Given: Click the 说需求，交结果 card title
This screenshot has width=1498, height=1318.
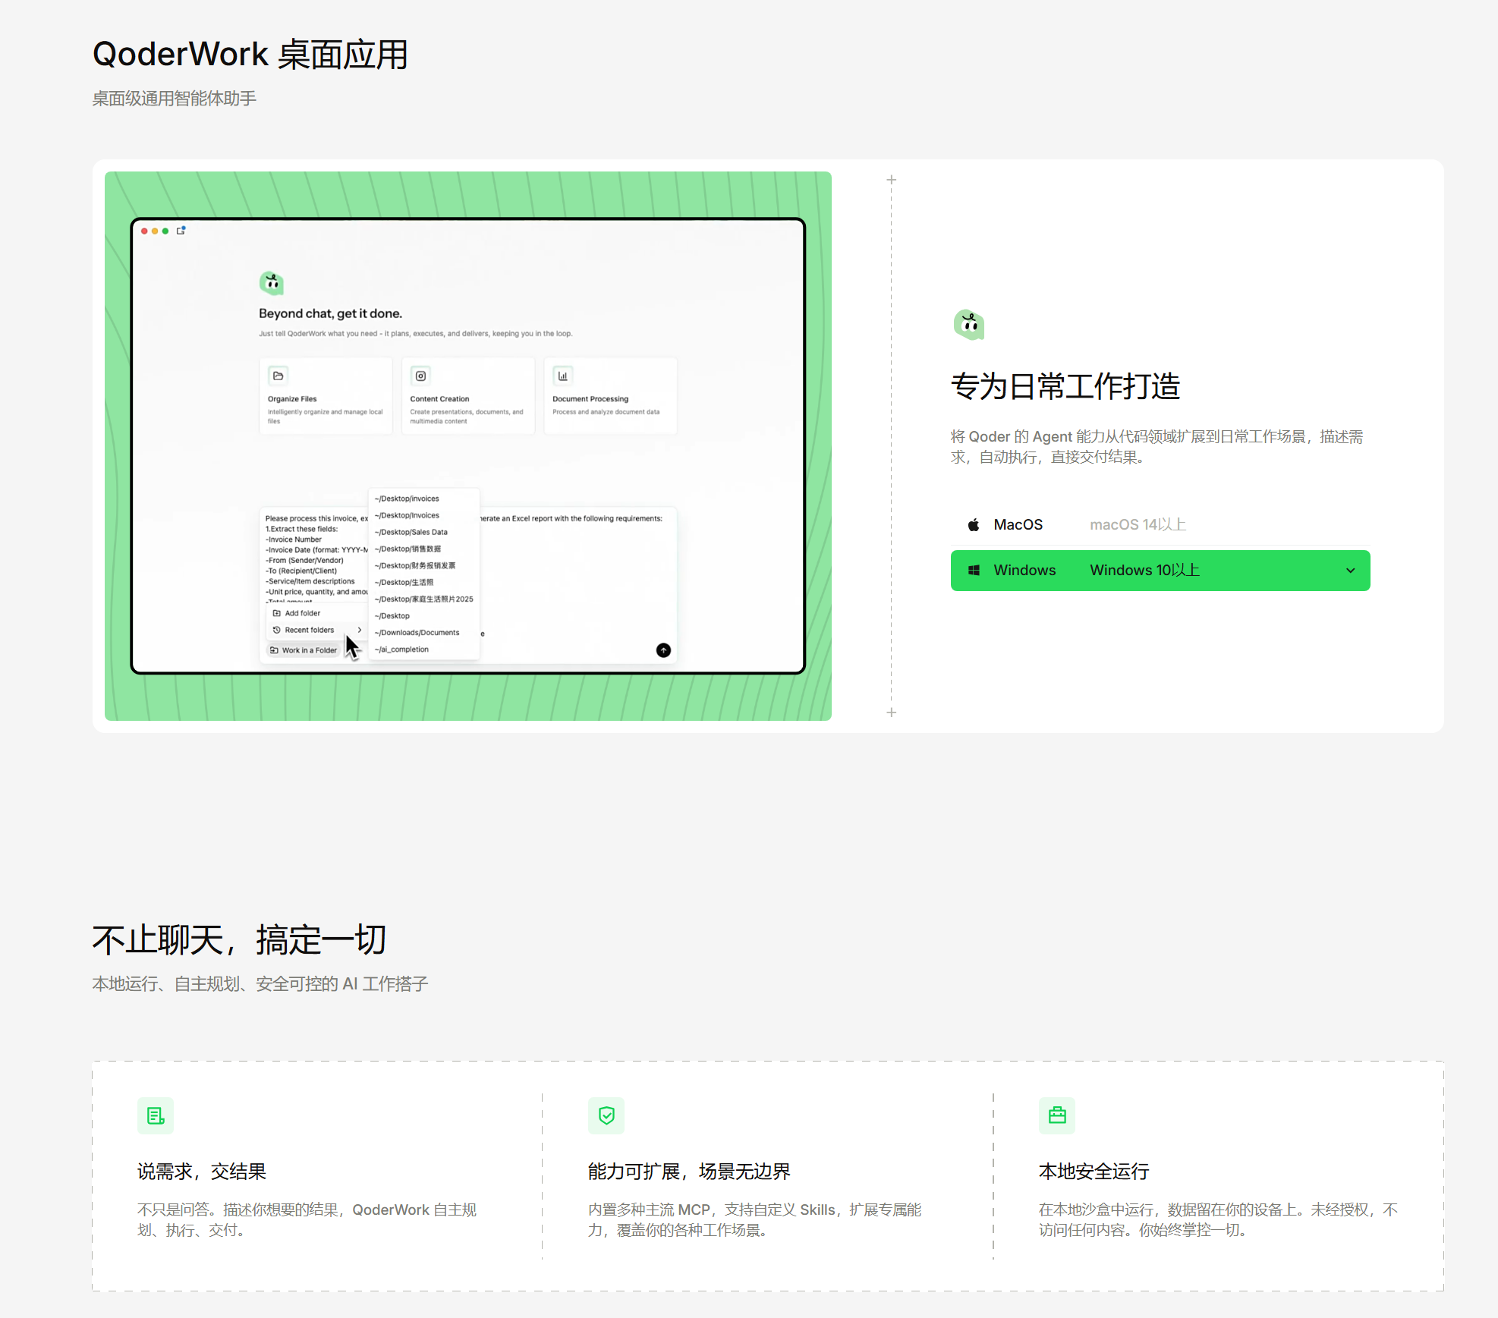Looking at the screenshot, I should click(x=202, y=1172).
